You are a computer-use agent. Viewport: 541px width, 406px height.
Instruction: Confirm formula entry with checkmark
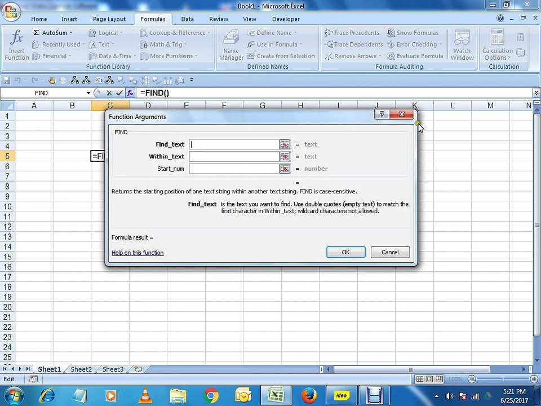(119, 93)
